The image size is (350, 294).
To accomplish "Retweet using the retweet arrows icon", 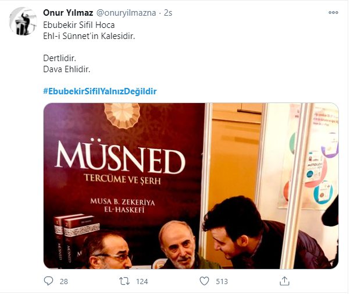I will 124,281.
